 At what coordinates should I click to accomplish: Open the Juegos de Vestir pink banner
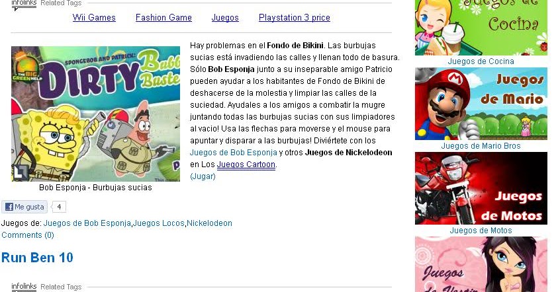(x=481, y=264)
